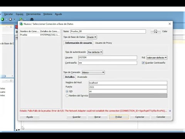This screenshot has width=185, height=139.
Task: Close the connection dialog with the X
Action: tap(170, 24)
